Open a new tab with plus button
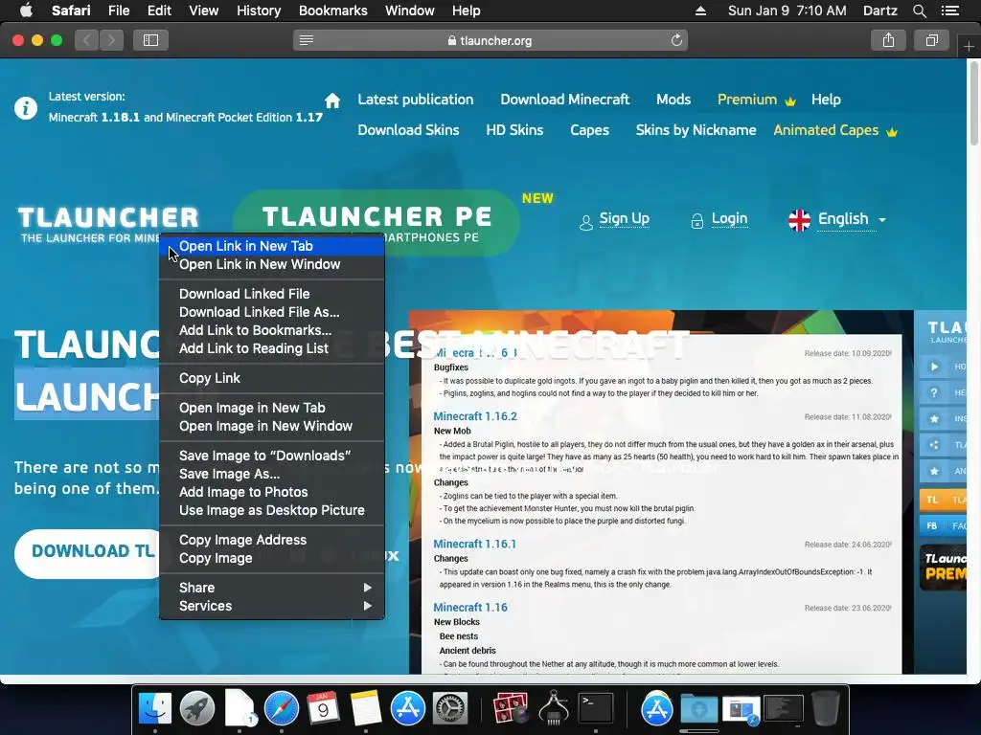981x735 pixels. pos(969,46)
